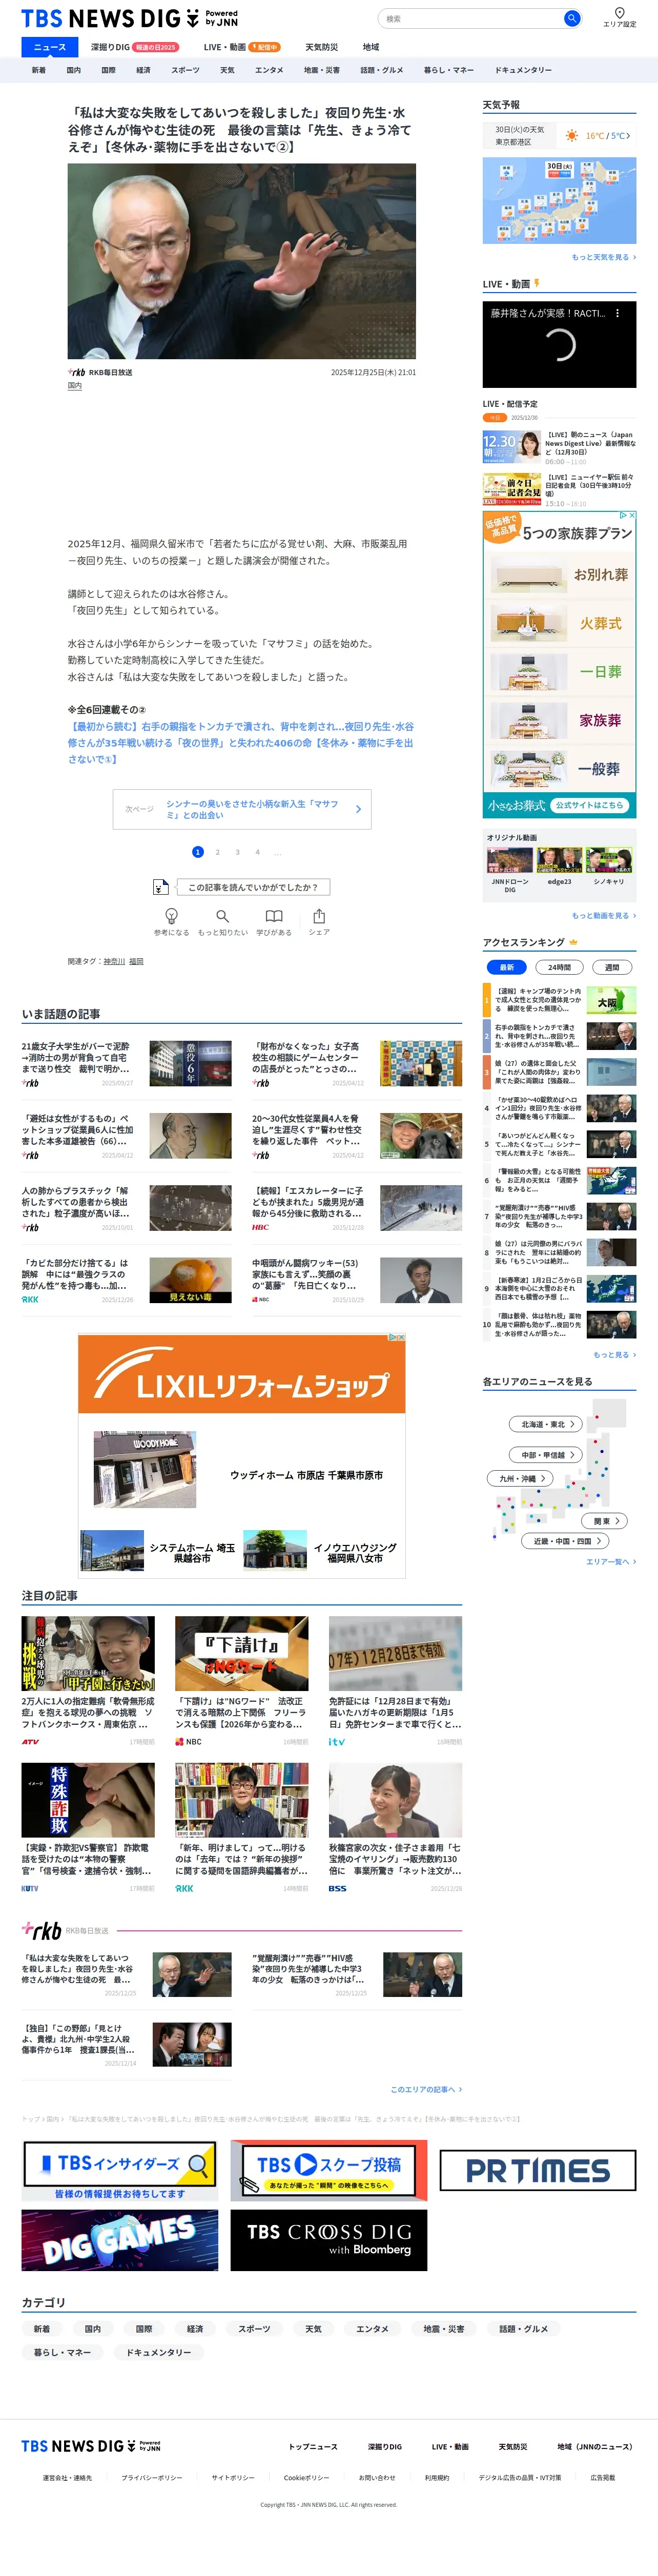Click the 国内 category tag under article photo
Screen dimensions: 658x2576
click(75, 385)
